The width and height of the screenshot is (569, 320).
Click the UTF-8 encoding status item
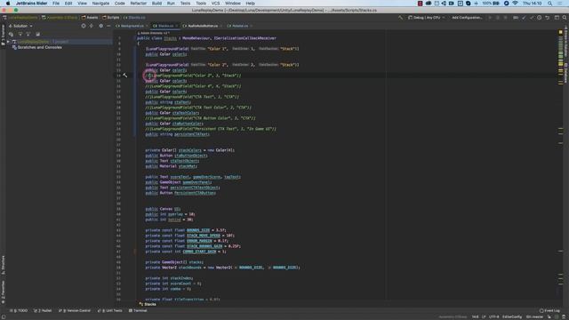pyautogui.click(x=493, y=317)
